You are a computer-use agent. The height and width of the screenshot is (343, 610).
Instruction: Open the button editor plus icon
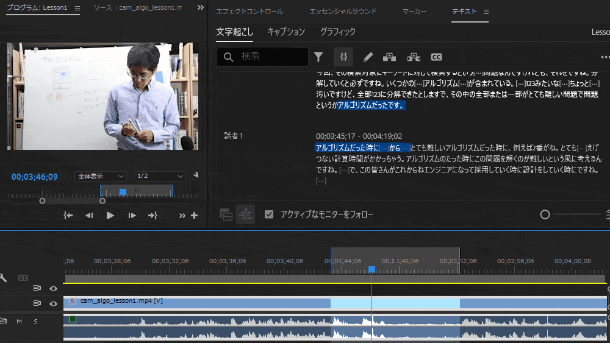(x=194, y=215)
